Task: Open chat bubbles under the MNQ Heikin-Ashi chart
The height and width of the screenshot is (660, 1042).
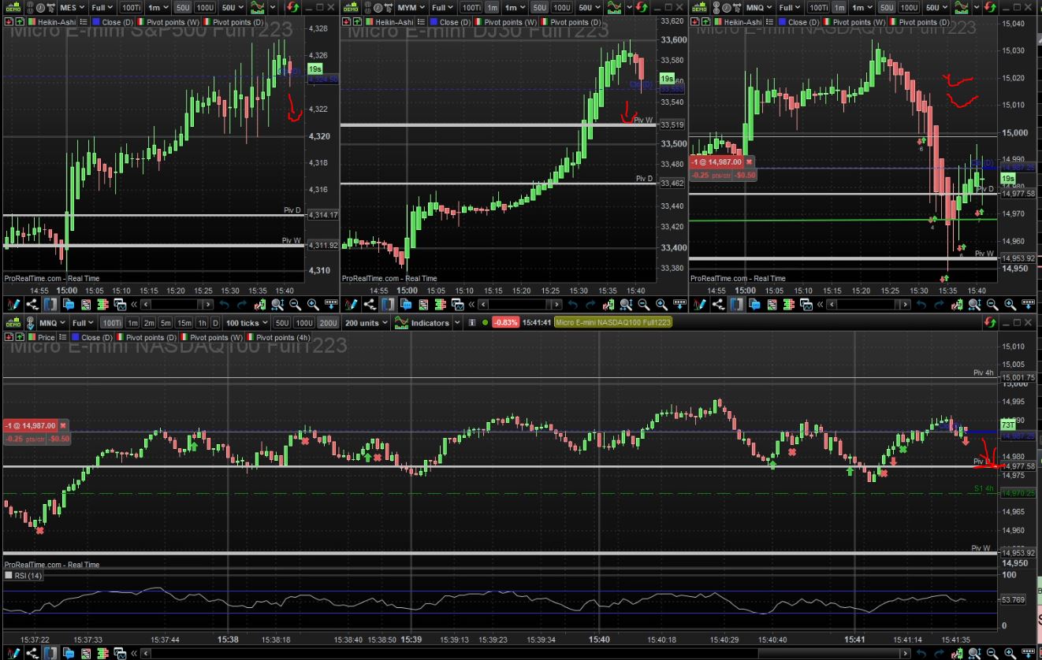Action: tap(755, 304)
